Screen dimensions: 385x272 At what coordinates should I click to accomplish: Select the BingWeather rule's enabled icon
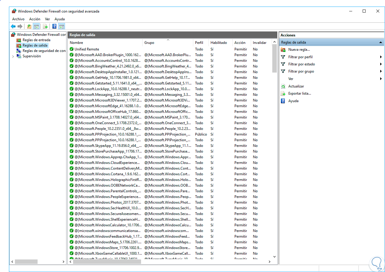[x=72, y=66]
